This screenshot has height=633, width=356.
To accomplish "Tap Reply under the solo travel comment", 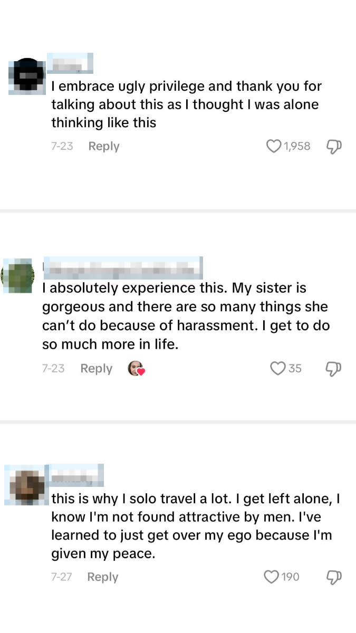I will (x=102, y=577).
